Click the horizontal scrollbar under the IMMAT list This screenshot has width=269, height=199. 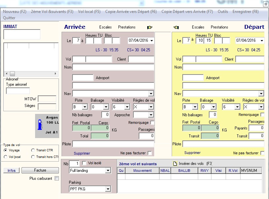[x=31, y=74]
